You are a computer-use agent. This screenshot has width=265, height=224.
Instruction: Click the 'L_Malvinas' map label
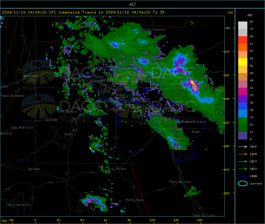[116, 109]
